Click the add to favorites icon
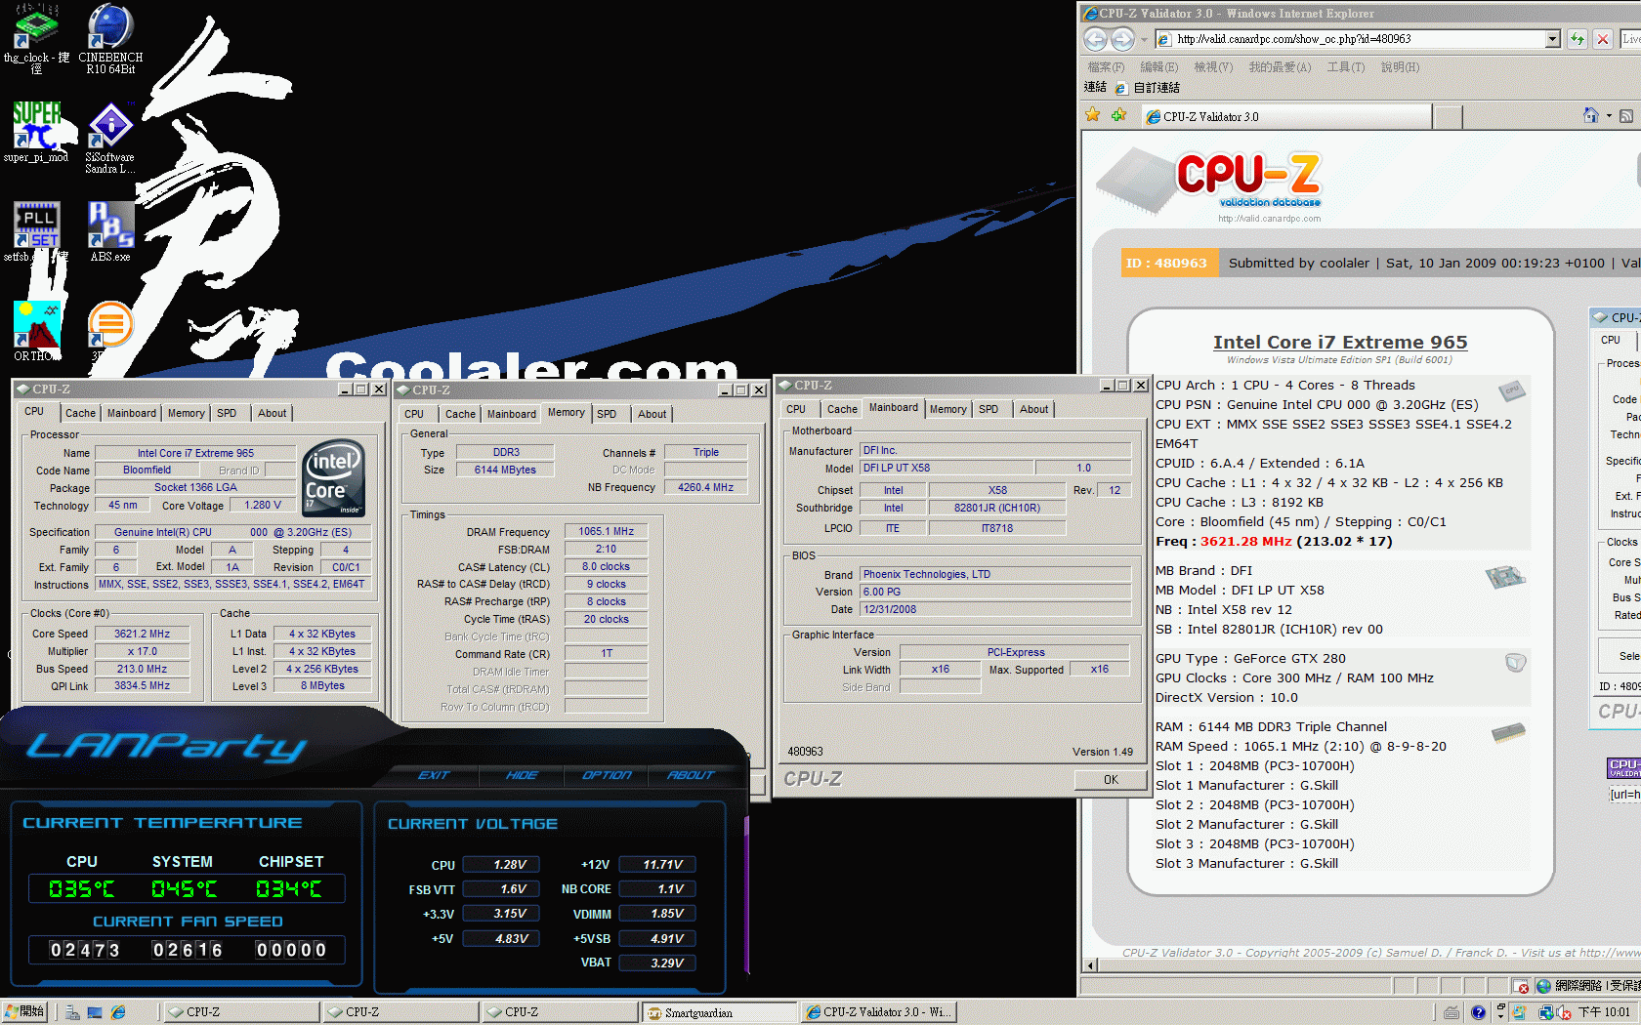 coord(1119,115)
